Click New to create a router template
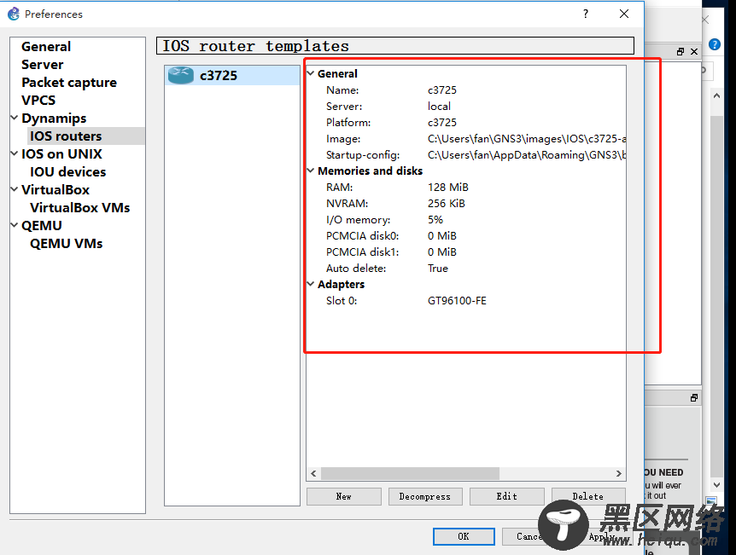Image resolution: width=736 pixels, height=555 pixels. point(343,496)
